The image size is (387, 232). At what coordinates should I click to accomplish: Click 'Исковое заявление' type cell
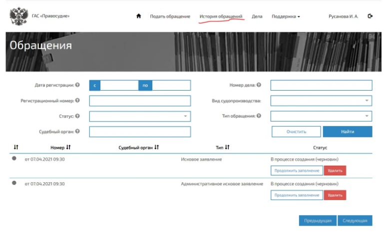(201, 159)
